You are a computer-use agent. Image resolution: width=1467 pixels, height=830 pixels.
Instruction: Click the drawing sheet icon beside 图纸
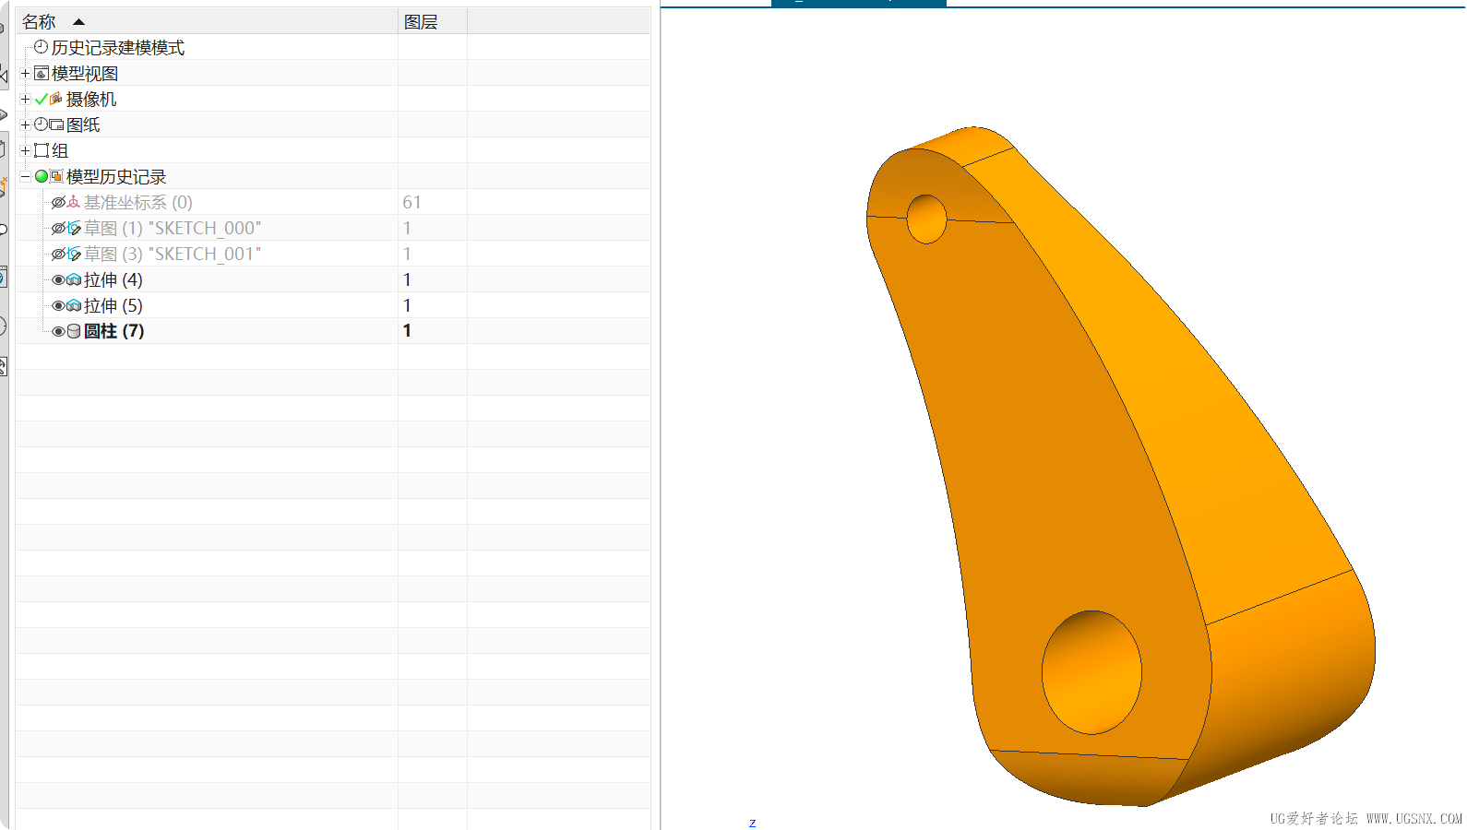(56, 125)
